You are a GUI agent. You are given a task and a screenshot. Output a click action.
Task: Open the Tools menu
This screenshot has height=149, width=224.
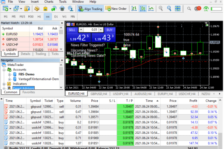63,2
